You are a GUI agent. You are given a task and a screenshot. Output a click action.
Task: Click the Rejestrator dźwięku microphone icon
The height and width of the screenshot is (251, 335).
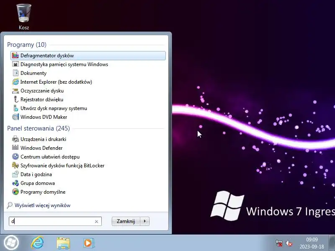[x=15, y=100]
